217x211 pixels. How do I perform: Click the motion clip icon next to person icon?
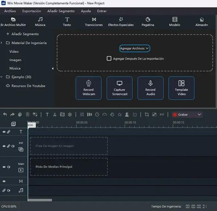135,114
